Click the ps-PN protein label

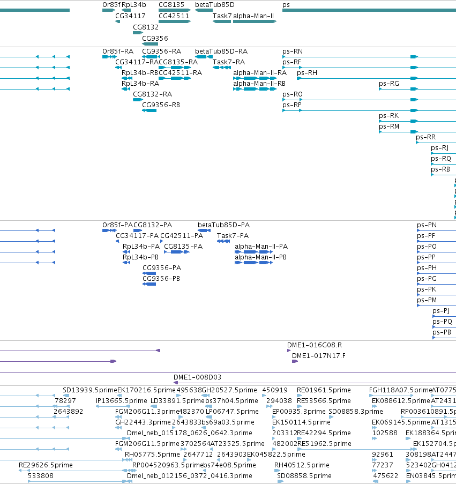pos(427,225)
